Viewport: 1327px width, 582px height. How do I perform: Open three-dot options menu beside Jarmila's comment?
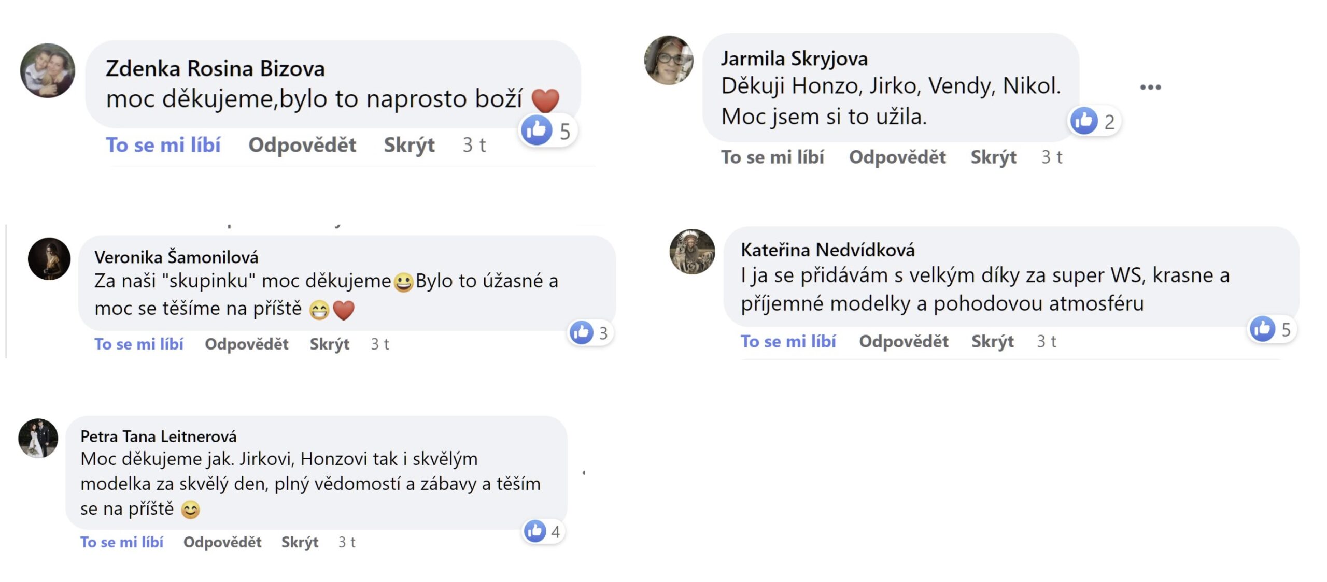1150,87
